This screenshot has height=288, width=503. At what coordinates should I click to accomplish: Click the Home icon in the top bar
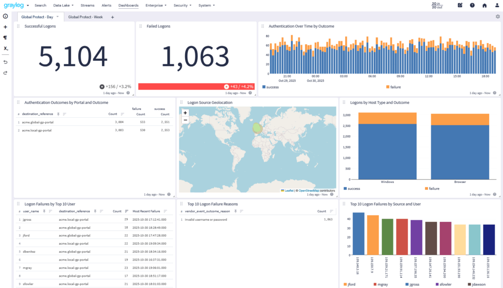(x=484, y=5)
